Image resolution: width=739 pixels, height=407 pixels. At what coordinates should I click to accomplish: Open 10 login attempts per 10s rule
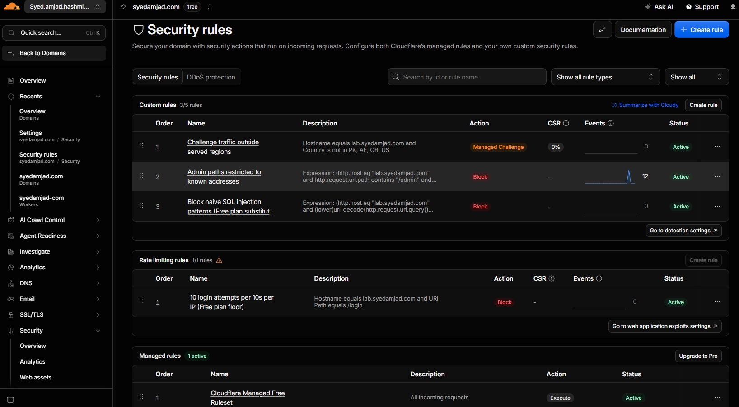point(232,302)
